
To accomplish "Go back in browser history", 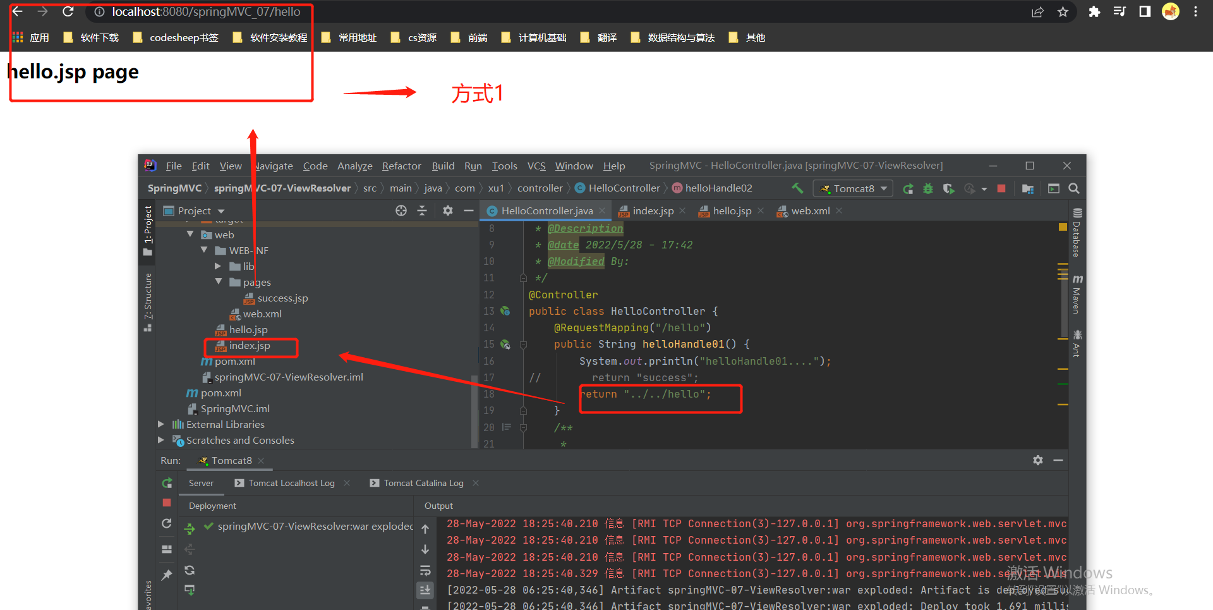I will point(18,11).
